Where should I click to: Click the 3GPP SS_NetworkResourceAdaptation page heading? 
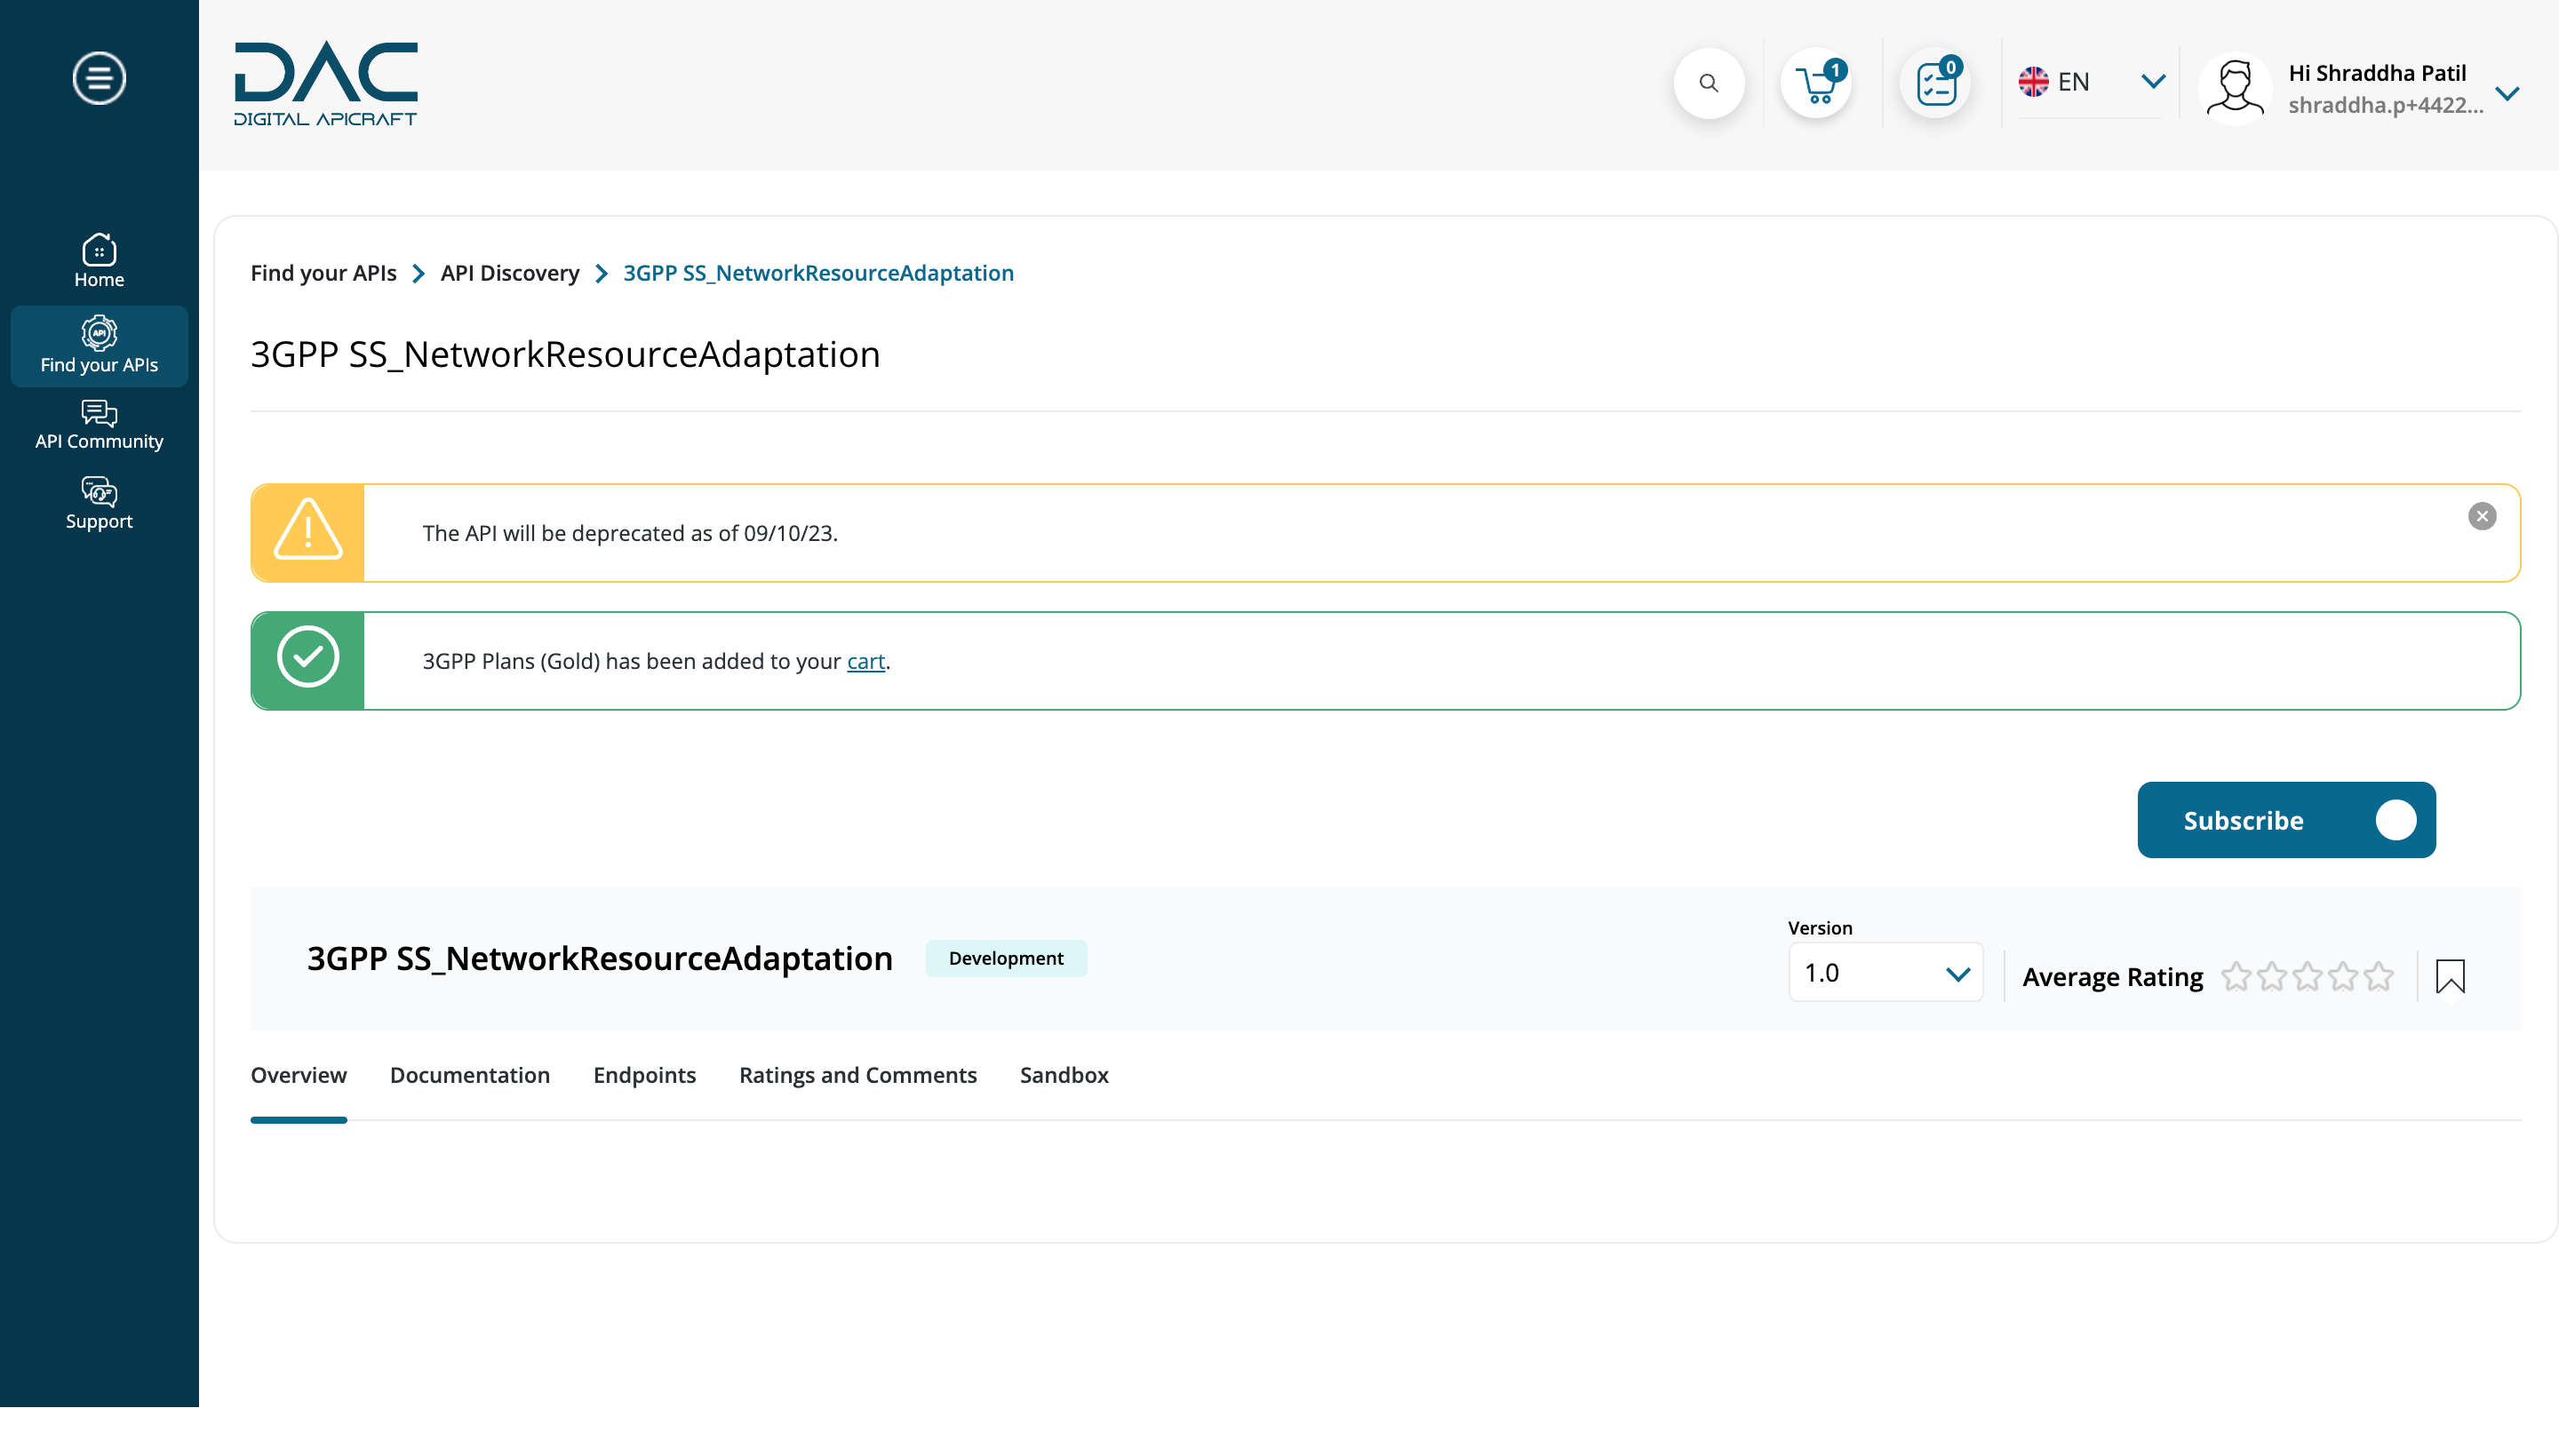pos(565,354)
